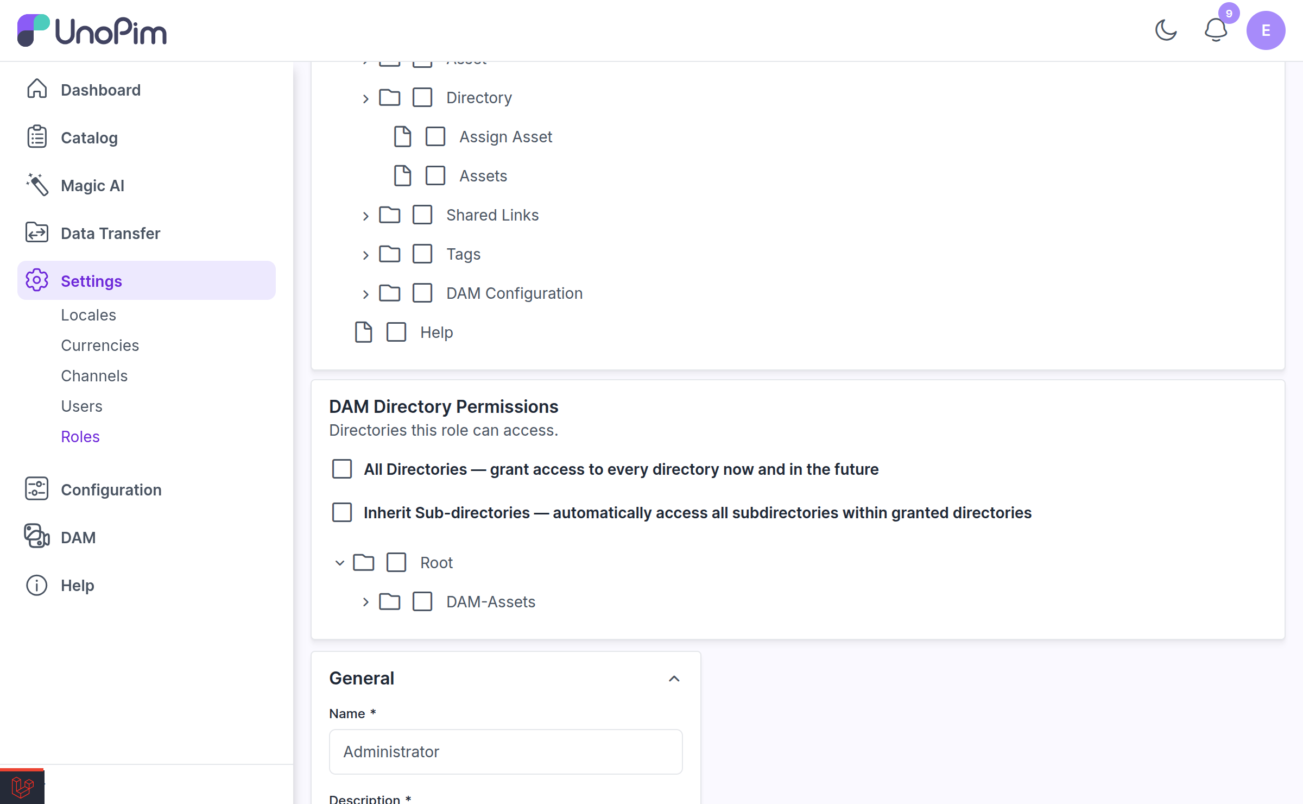Click the UnoPim logo
The image size is (1303, 804).
tap(92, 30)
